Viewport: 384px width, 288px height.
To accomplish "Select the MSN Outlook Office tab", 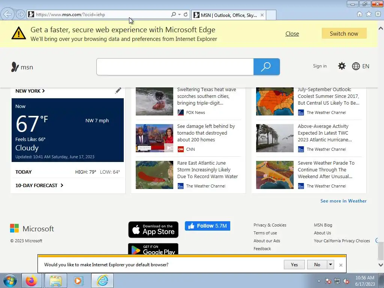I will coord(228,15).
